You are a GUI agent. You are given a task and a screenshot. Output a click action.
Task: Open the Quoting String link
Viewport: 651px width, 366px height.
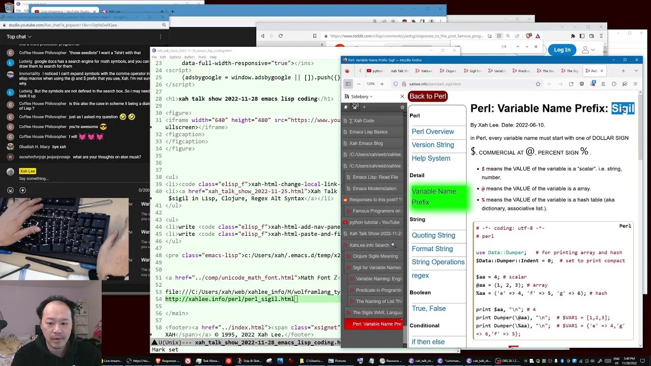[x=433, y=235]
